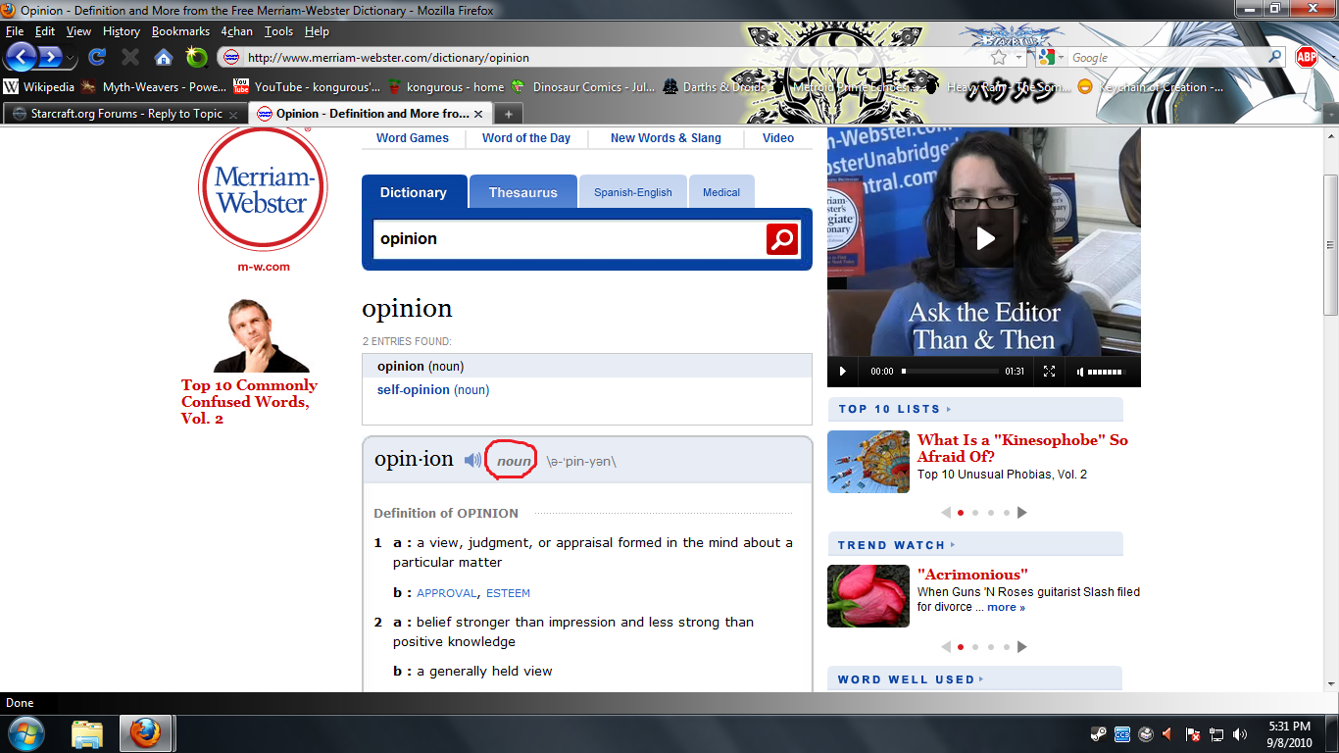The image size is (1339, 753).
Task: Stop loading with the X toolbar icon
Action: coord(130,57)
